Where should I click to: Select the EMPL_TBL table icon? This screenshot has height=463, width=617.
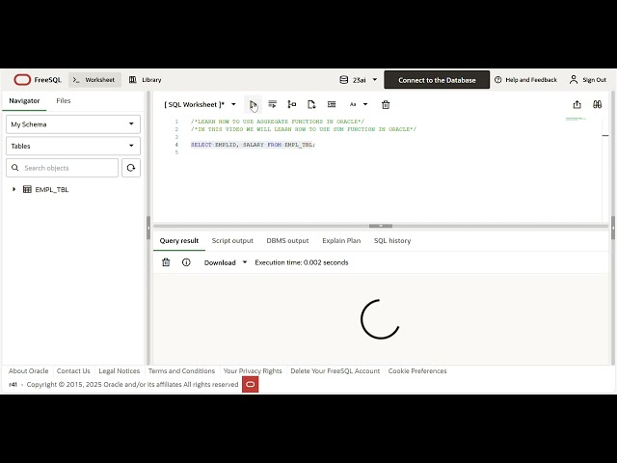[x=27, y=189]
